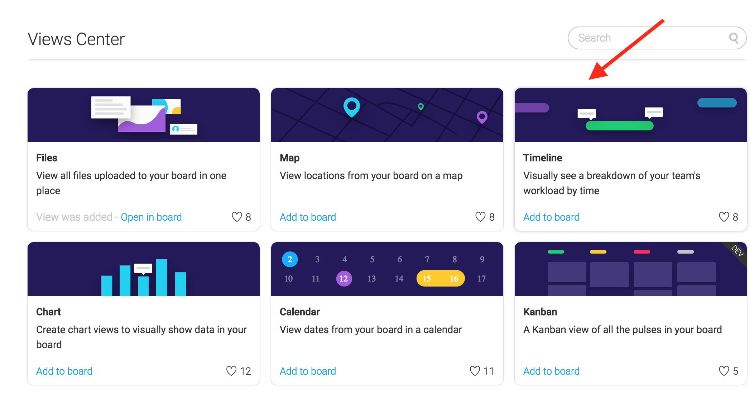The image size is (754, 394).
Task: Open Files view via Open in board
Action: click(x=151, y=217)
